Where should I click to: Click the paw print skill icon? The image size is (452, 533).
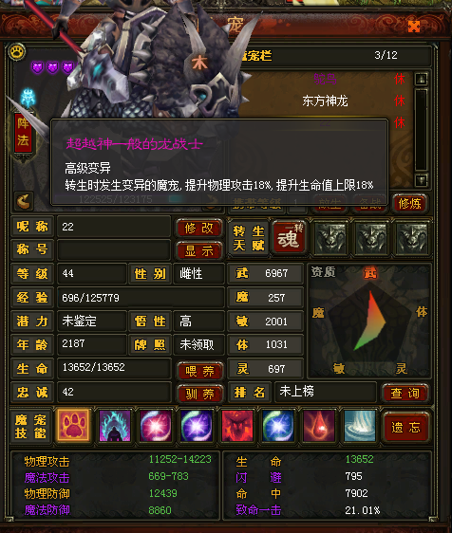point(73,426)
